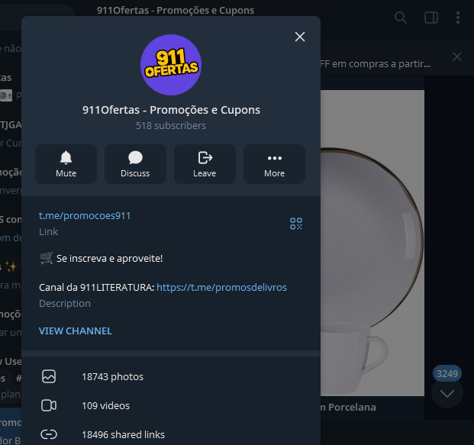Open the 18743 photos list
The width and height of the screenshot is (474, 445).
click(171, 376)
